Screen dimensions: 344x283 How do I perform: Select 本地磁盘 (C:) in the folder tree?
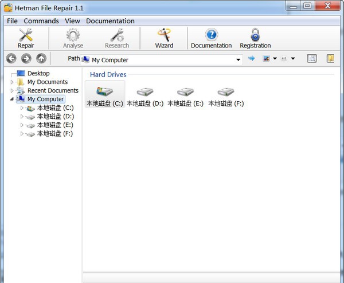pos(55,108)
